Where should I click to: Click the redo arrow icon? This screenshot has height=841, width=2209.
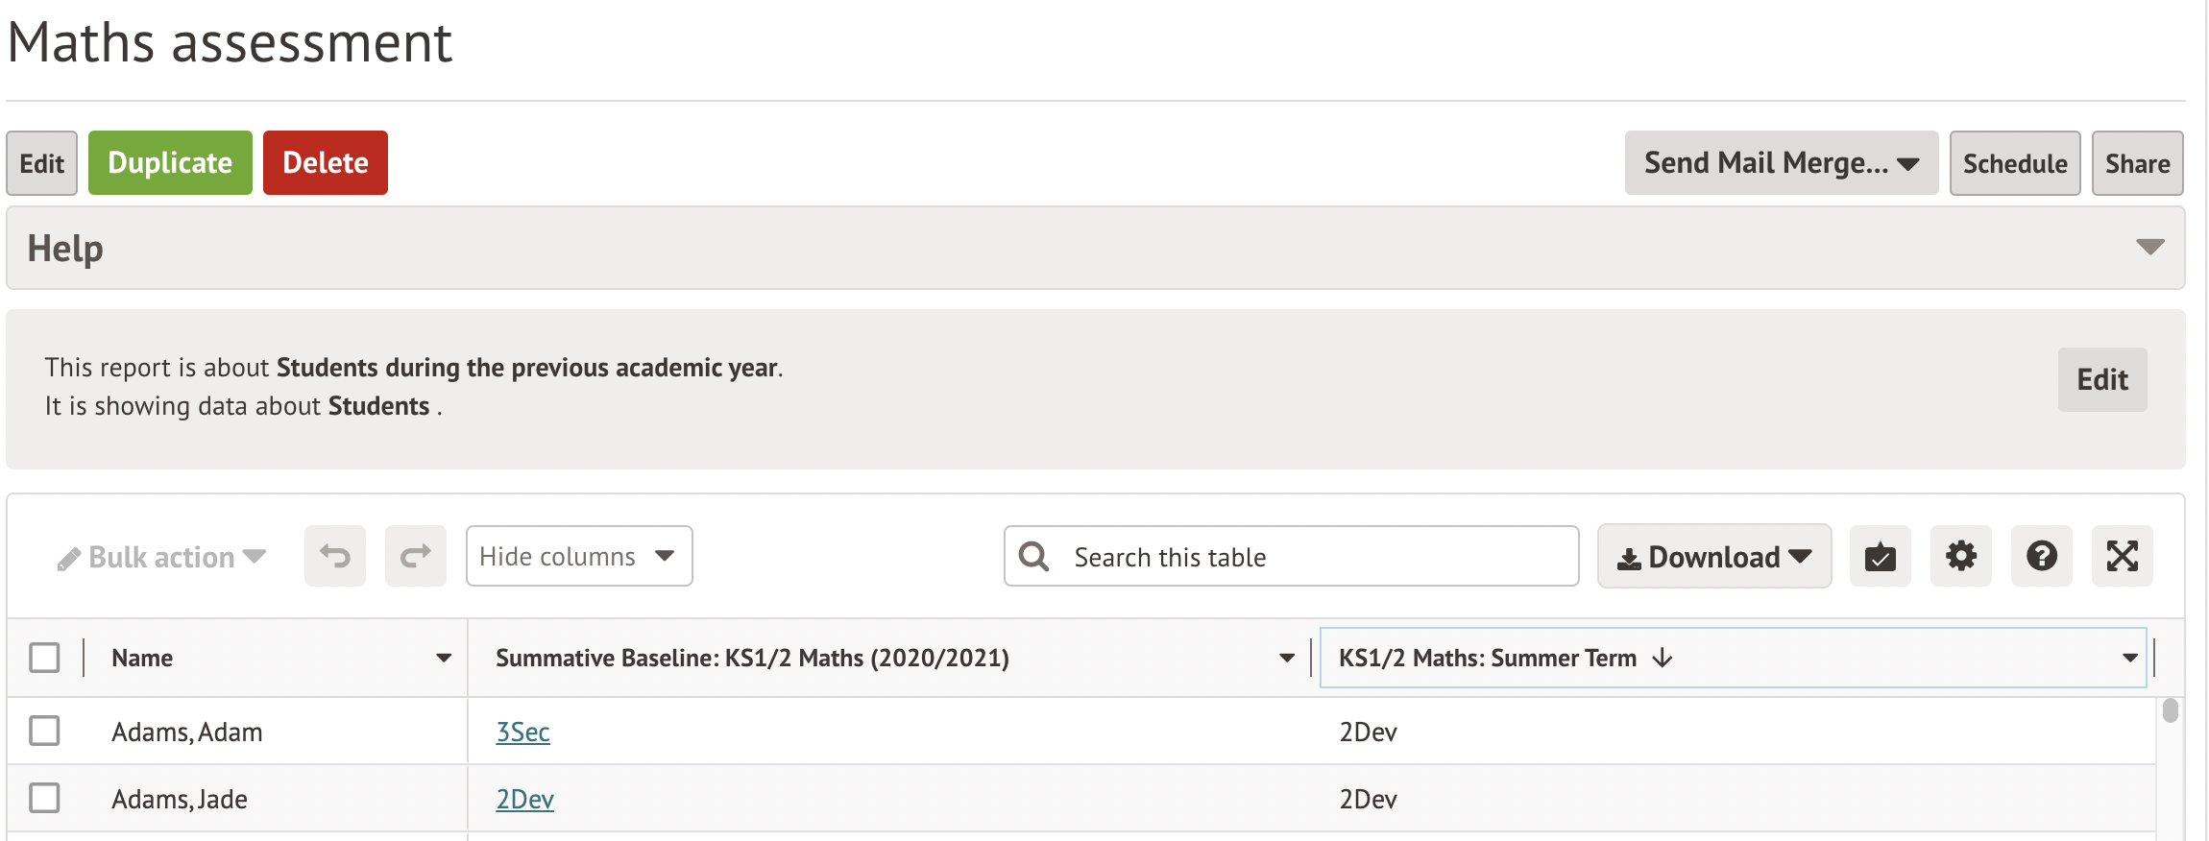416,556
